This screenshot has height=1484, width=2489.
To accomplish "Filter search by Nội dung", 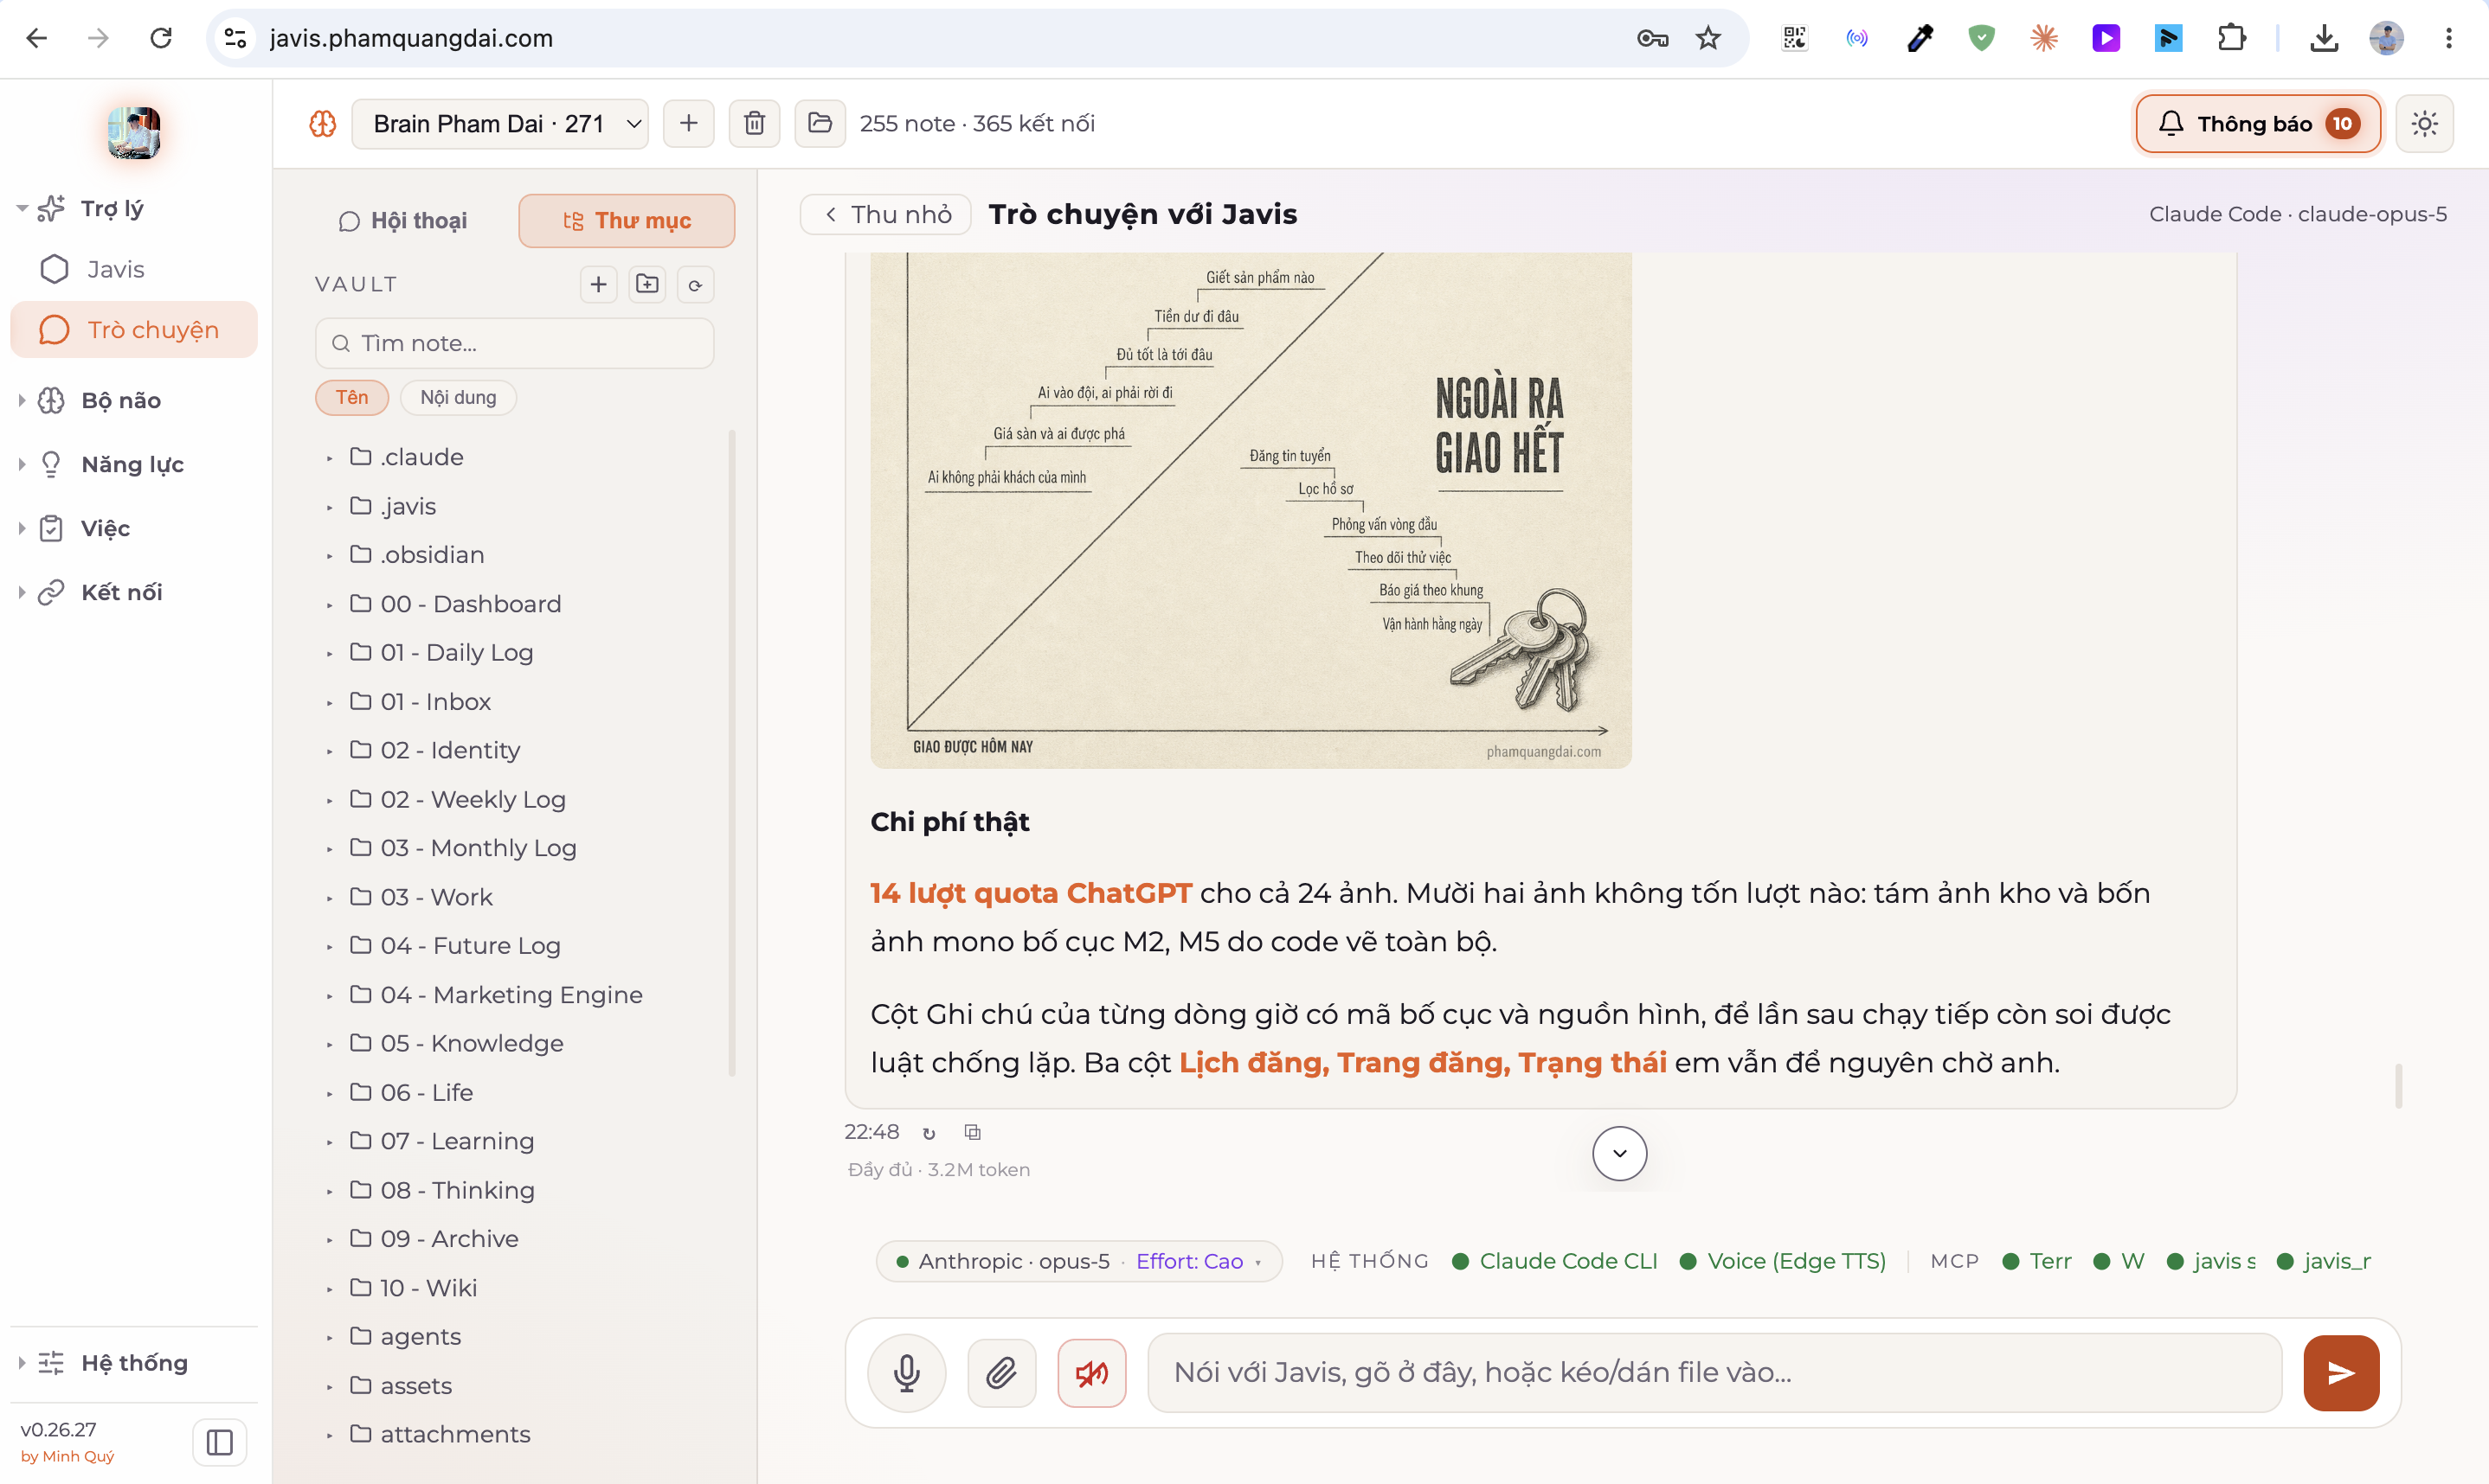I will pos(458,397).
